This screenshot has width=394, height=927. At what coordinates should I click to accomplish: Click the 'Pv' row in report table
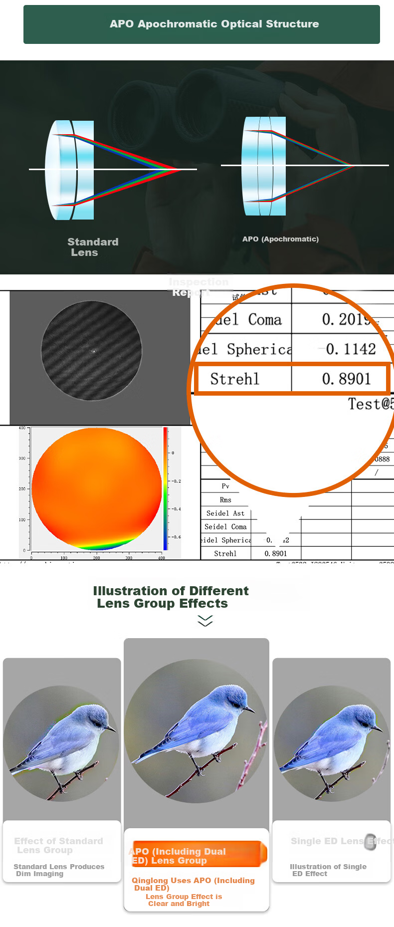point(225,486)
